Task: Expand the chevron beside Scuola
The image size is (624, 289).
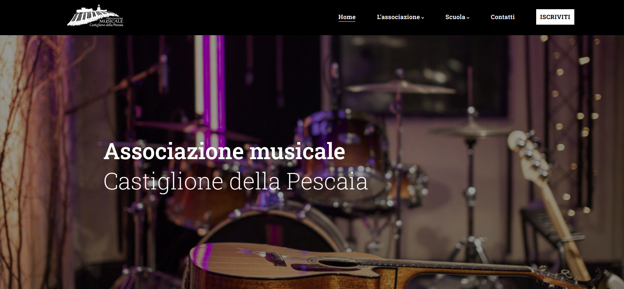Action: [x=468, y=18]
